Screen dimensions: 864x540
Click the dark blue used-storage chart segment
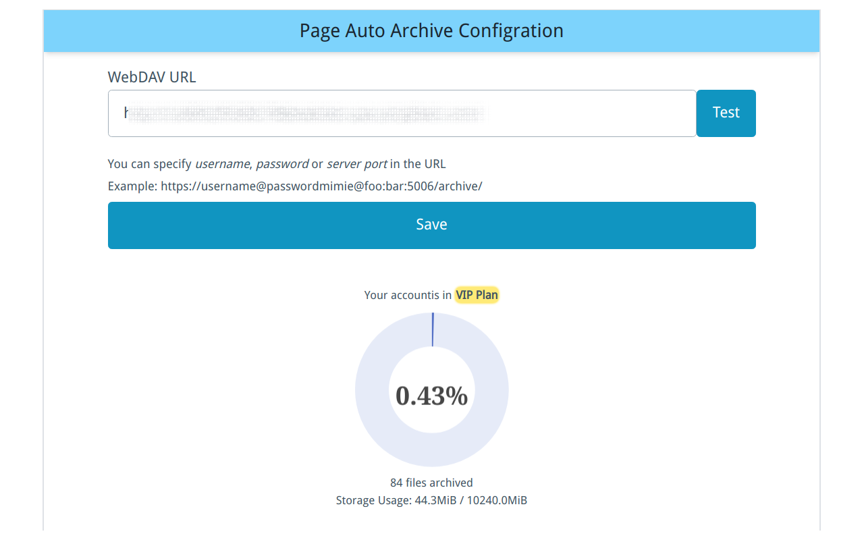(x=432, y=329)
